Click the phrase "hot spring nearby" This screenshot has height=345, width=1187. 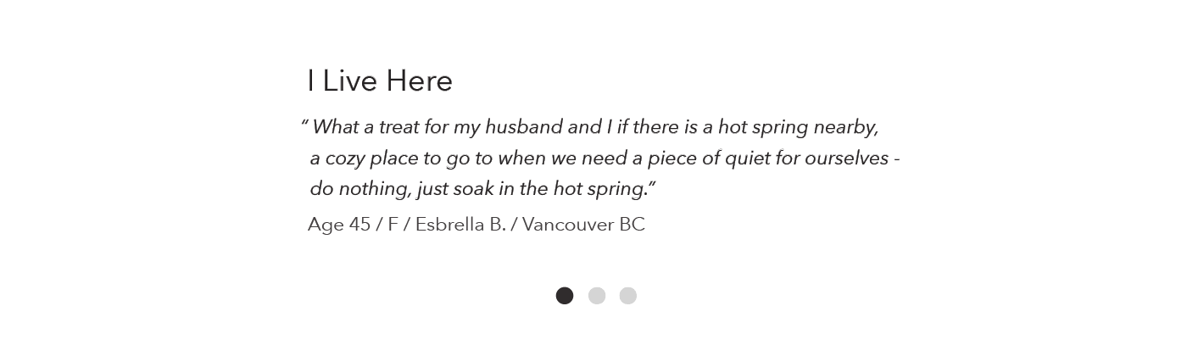point(798,128)
